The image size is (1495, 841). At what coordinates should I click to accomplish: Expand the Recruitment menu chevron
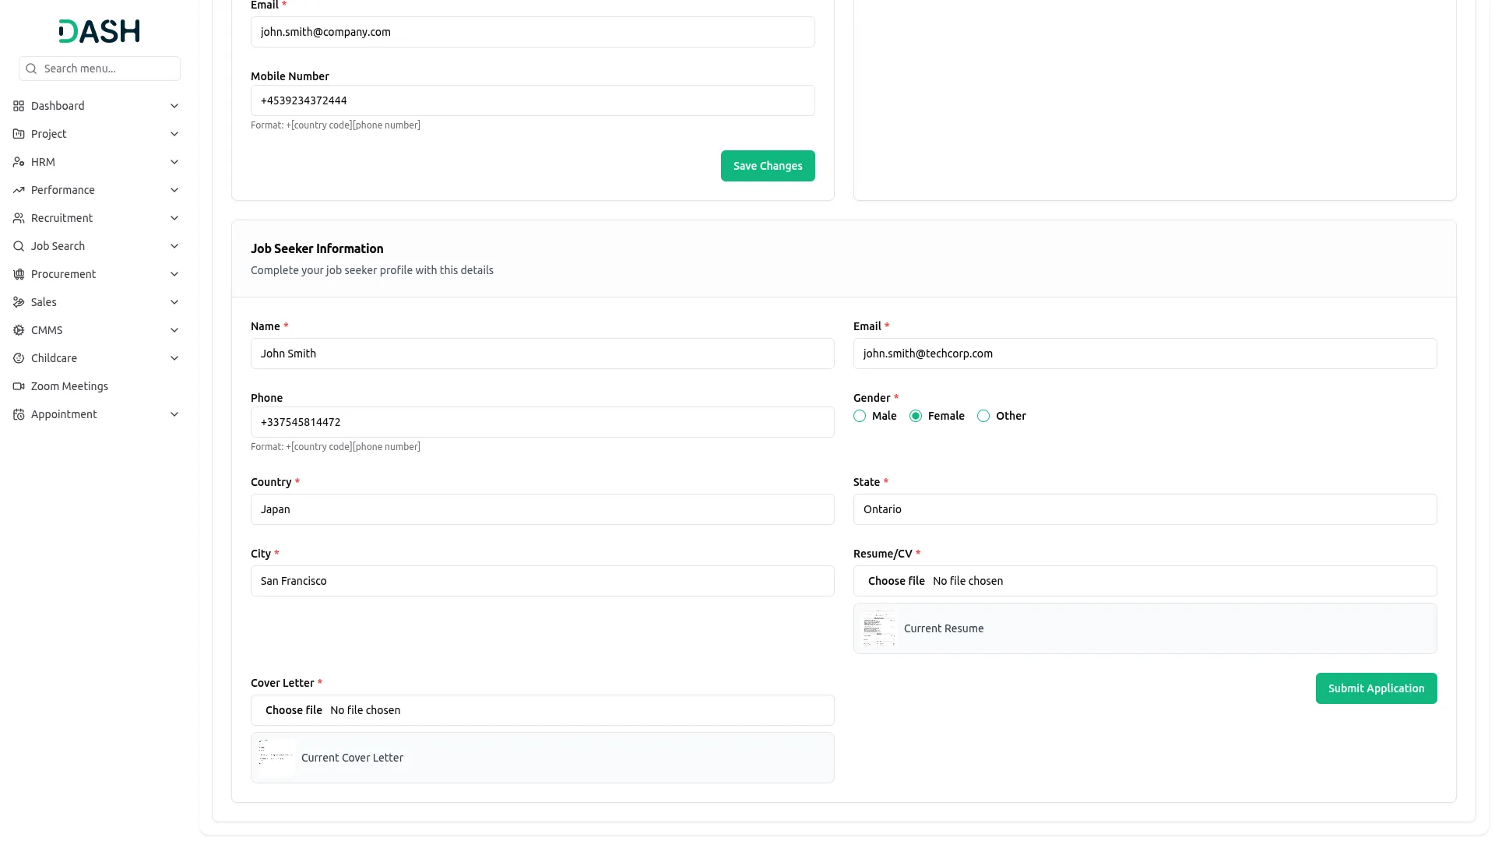coord(174,218)
